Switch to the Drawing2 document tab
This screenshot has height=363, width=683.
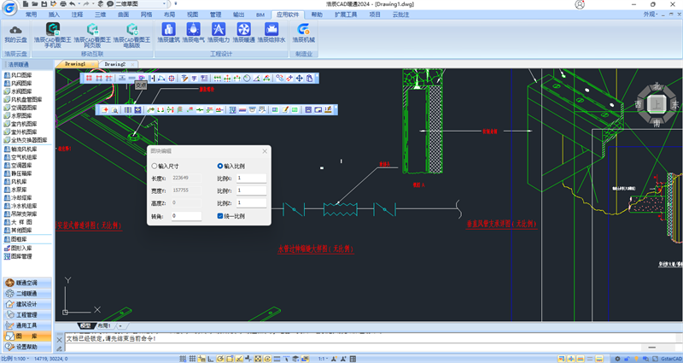click(114, 64)
